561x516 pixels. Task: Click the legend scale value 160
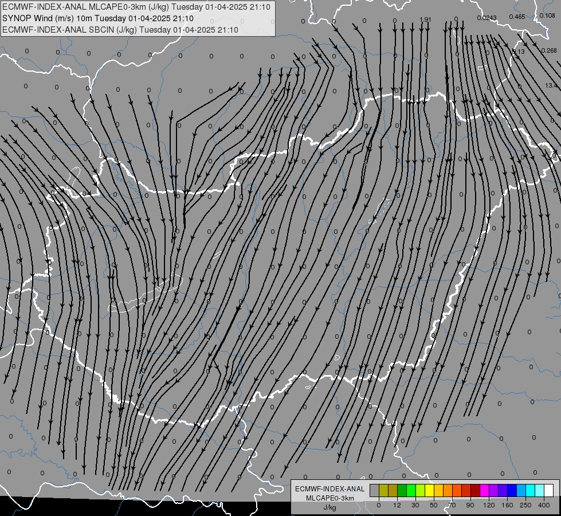tap(507, 505)
